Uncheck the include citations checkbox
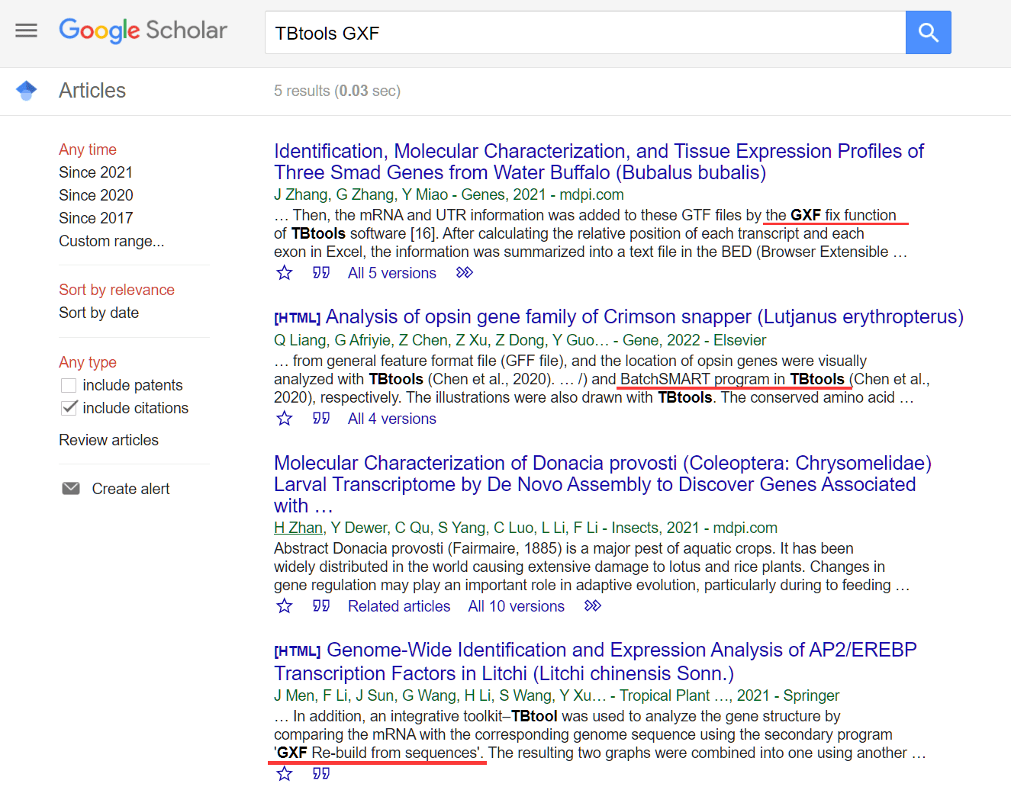Image resolution: width=1011 pixels, height=790 pixels. 69,408
